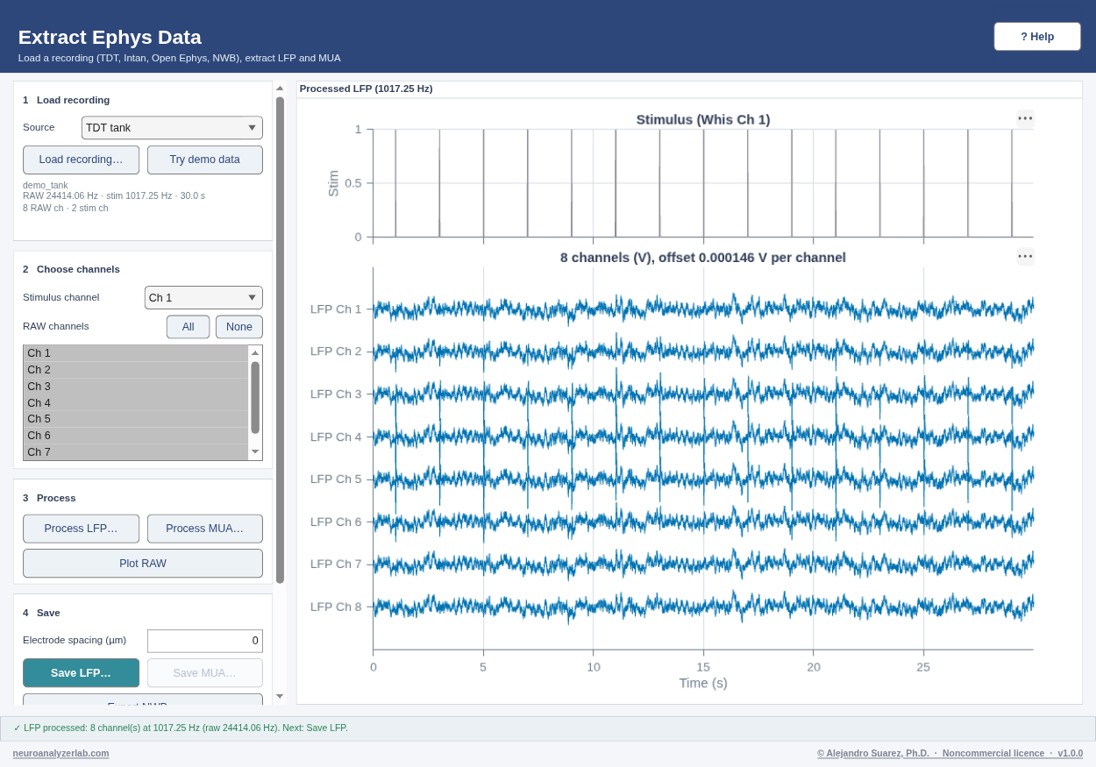The height and width of the screenshot is (767, 1096).
Task: Click Process LFP… button
Action: (81, 529)
